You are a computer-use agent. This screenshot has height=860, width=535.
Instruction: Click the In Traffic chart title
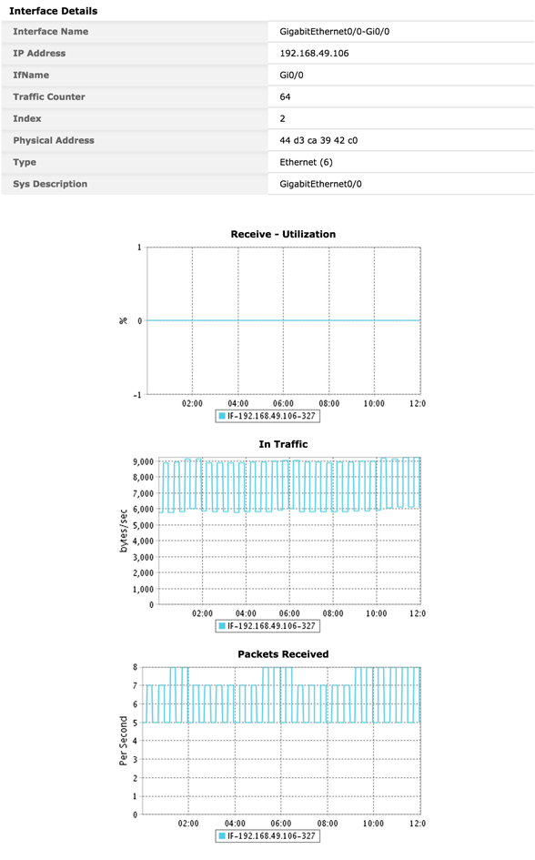(x=283, y=444)
